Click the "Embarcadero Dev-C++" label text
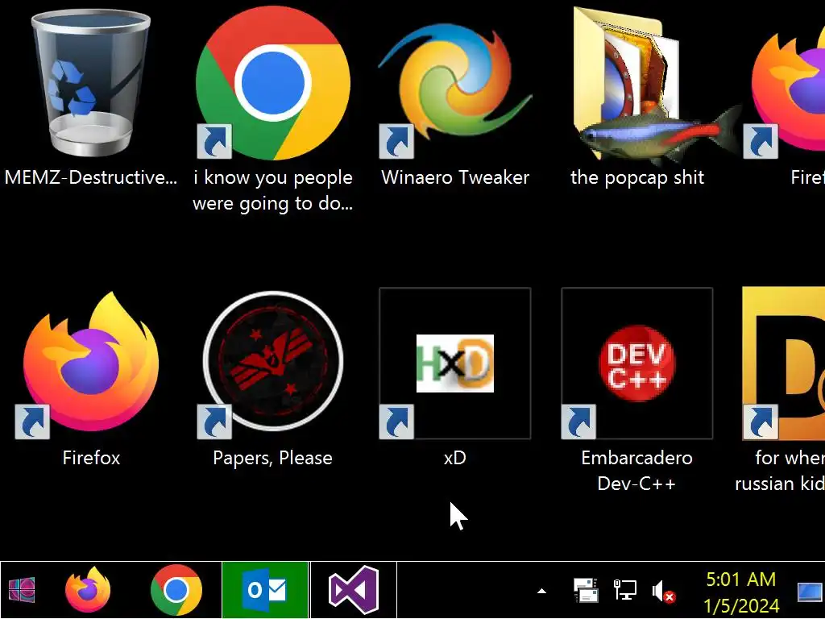 (x=636, y=471)
